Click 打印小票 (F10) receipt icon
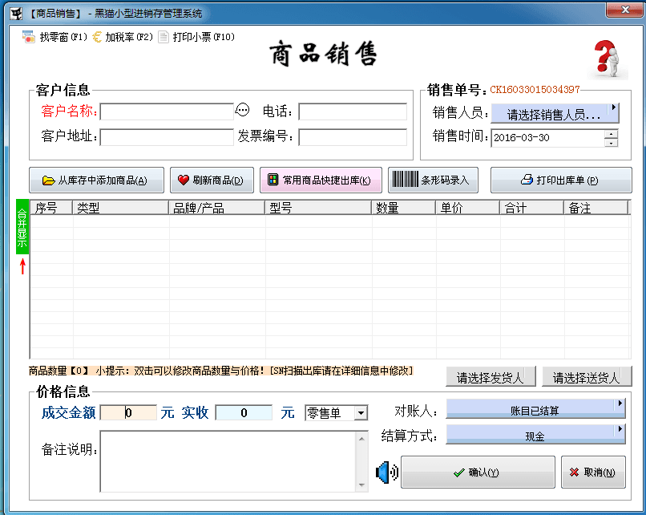646x515 pixels. [x=164, y=37]
